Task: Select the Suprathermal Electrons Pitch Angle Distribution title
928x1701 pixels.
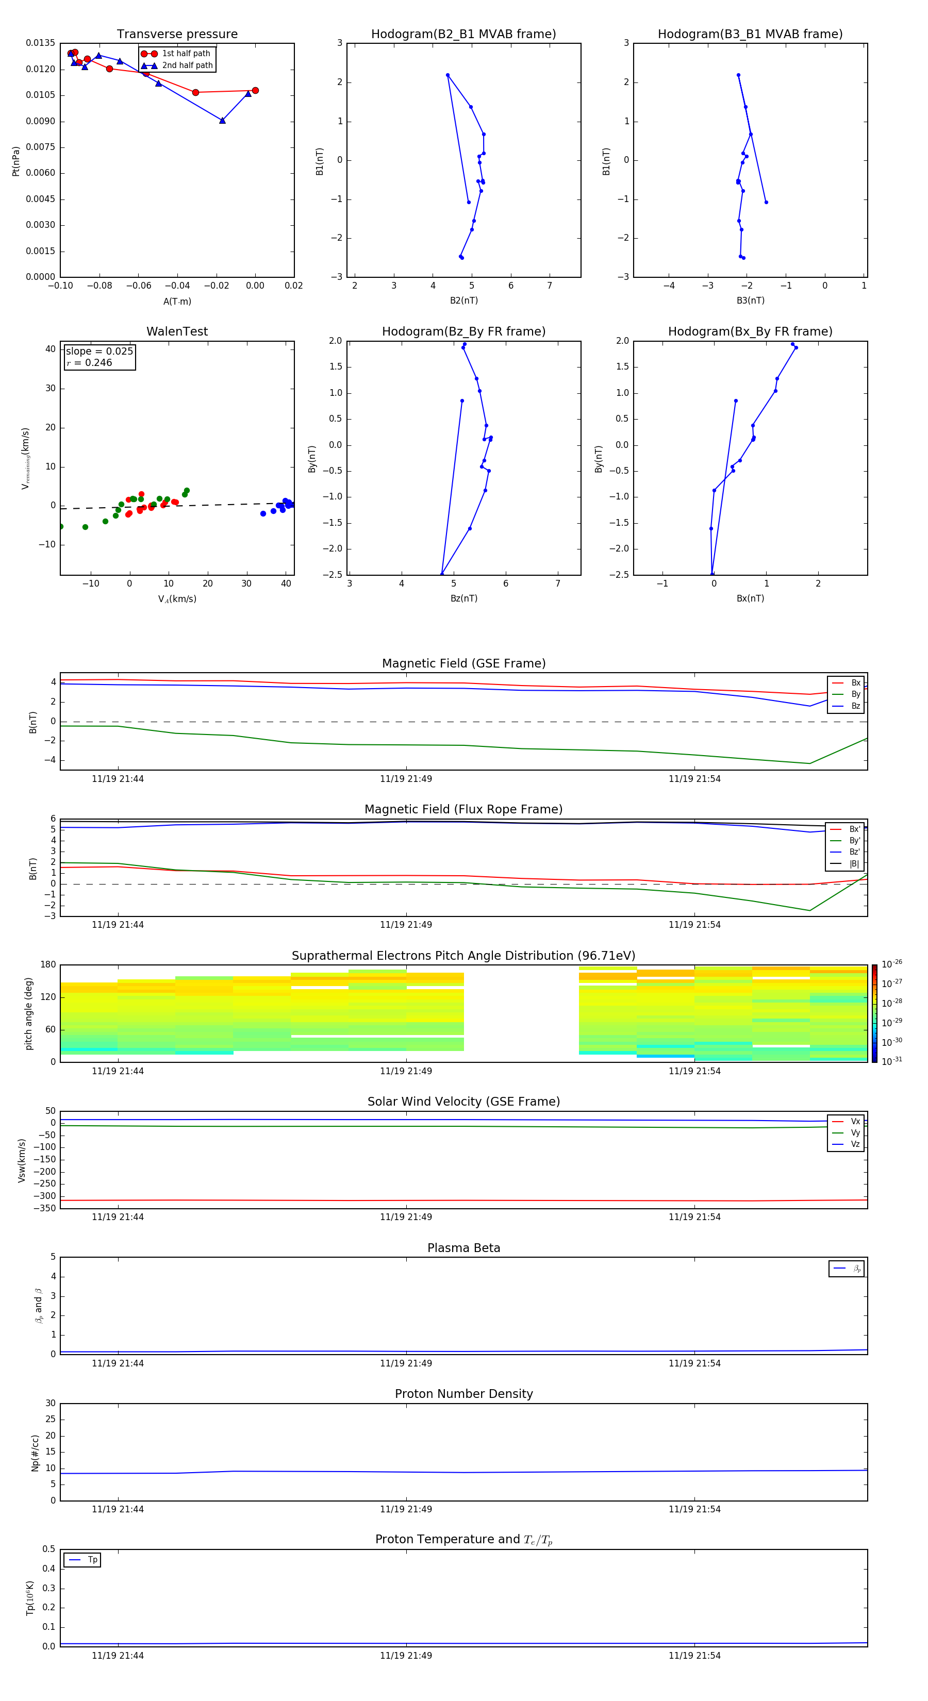Action: coord(463,956)
